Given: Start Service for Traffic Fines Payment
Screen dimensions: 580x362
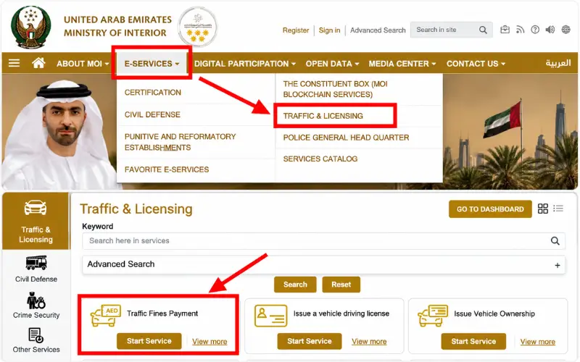Looking at the screenshot, I should coord(149,341).
